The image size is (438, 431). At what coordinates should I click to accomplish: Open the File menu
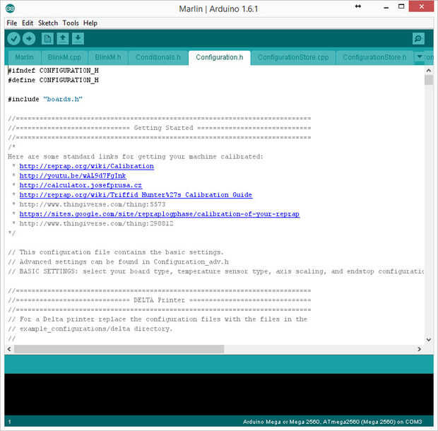click(x=12, y=23)
